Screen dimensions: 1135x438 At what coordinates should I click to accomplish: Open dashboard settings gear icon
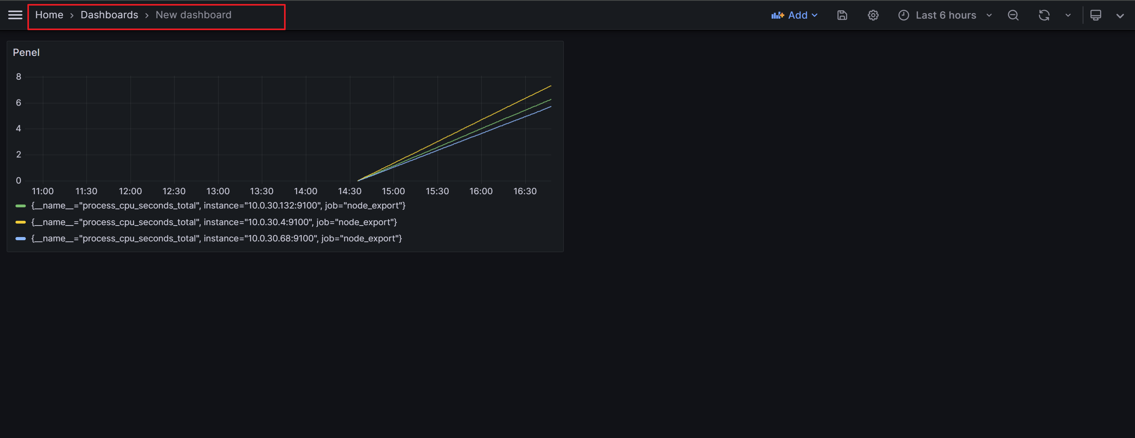pos(873,15)
